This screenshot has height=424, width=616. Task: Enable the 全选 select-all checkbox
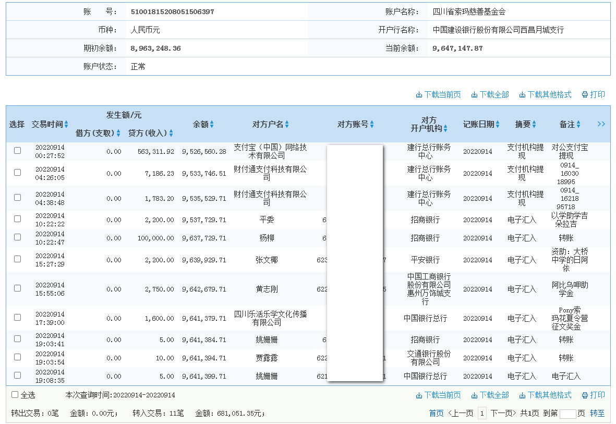click(15, 394)
